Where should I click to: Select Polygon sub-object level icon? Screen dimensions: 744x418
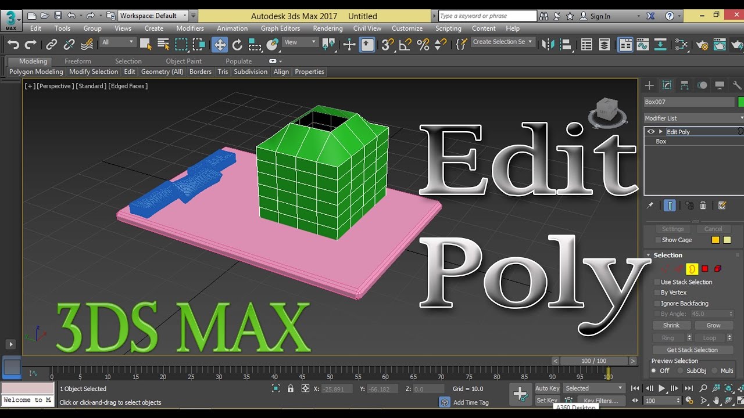coord(704,269)
